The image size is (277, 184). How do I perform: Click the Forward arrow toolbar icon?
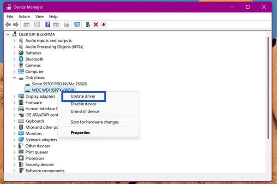[x=16, y=24]
